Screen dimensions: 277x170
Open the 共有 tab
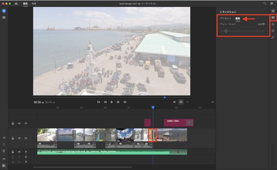pos(34,4)
